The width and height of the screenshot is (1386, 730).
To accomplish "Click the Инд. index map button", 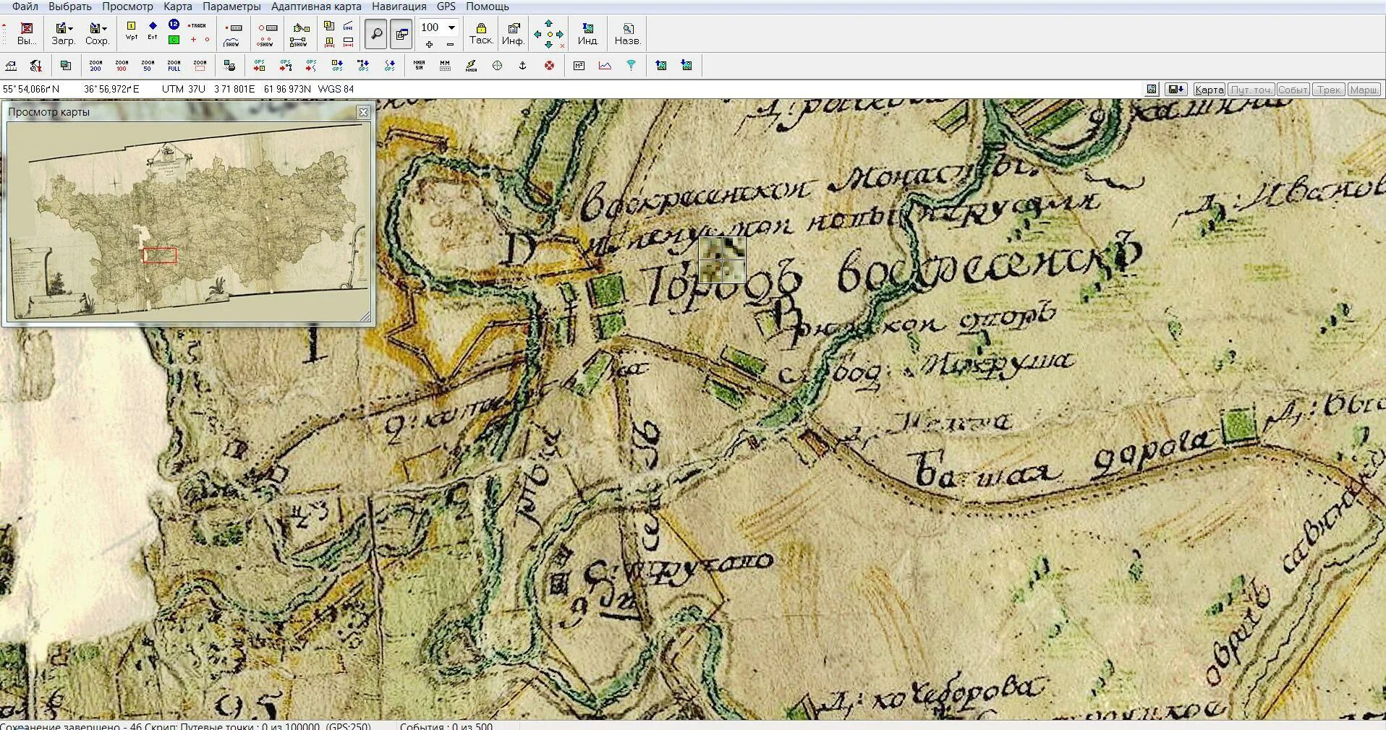I will pos(587,33).
